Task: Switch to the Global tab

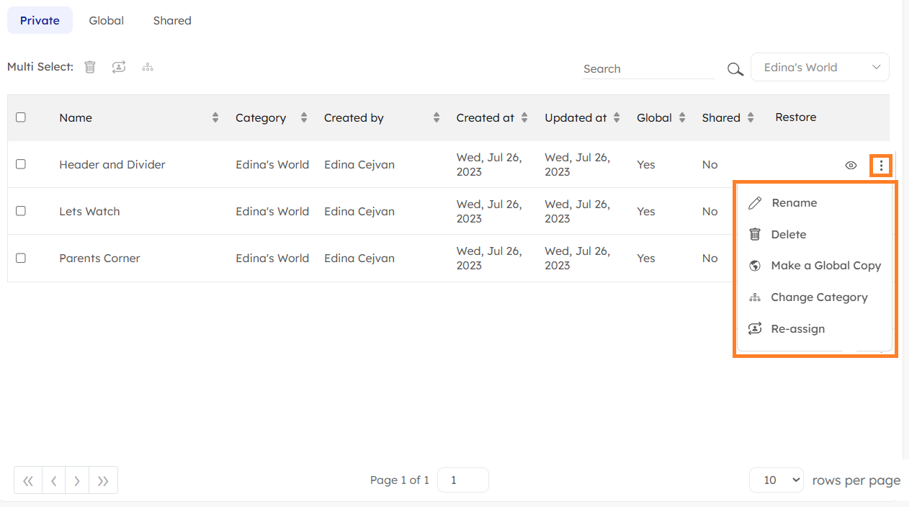Action: click(x=107, y=21)
